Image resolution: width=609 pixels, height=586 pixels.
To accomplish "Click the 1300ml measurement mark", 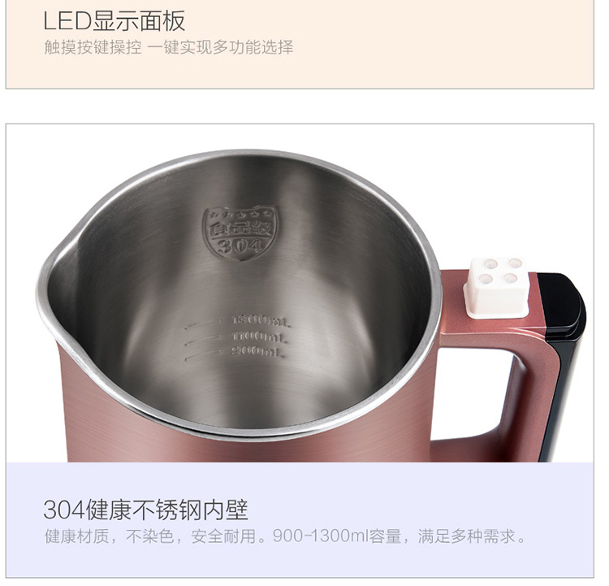I will (261, 321).
